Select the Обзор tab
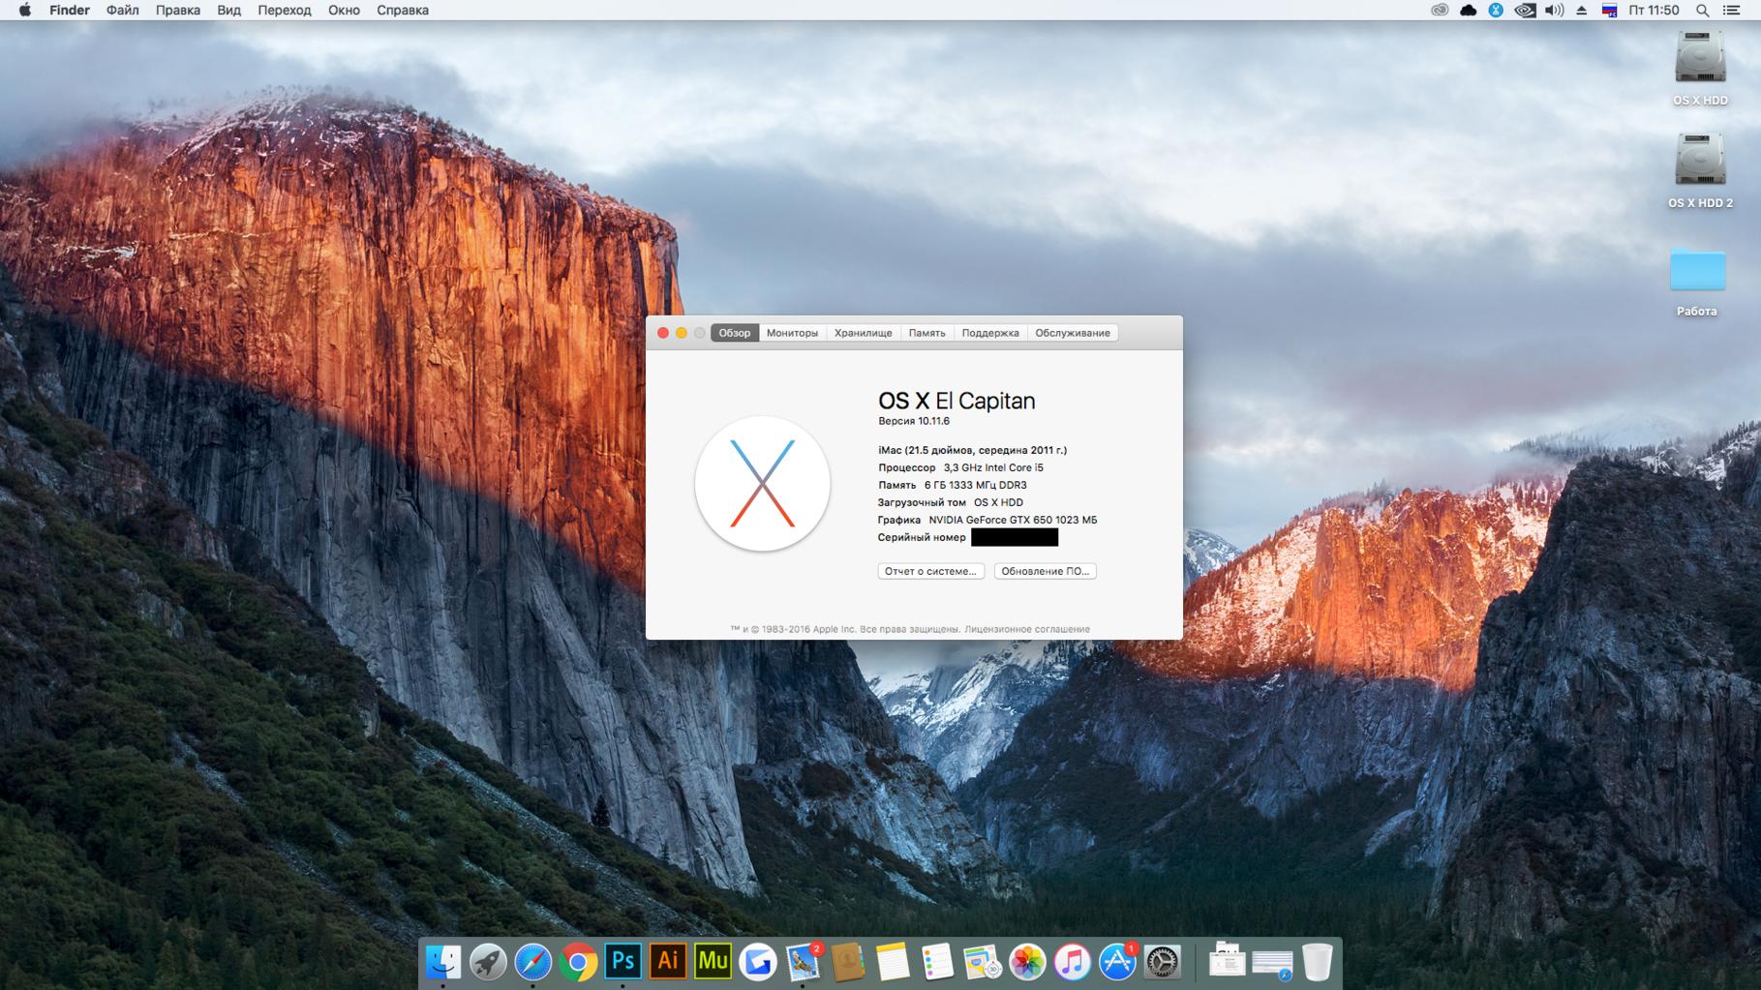Viewport: 1761px width, 990px height. click(x=735, y=333)
